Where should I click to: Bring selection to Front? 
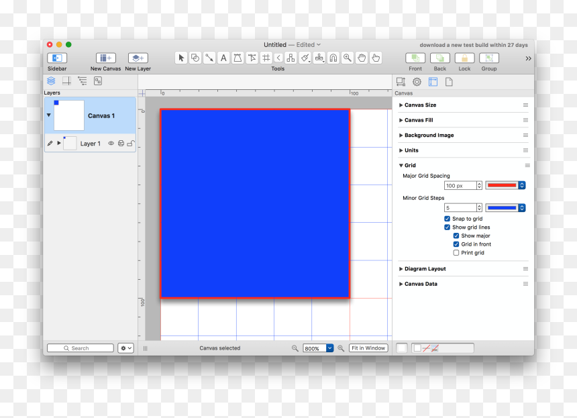[415, 58]
